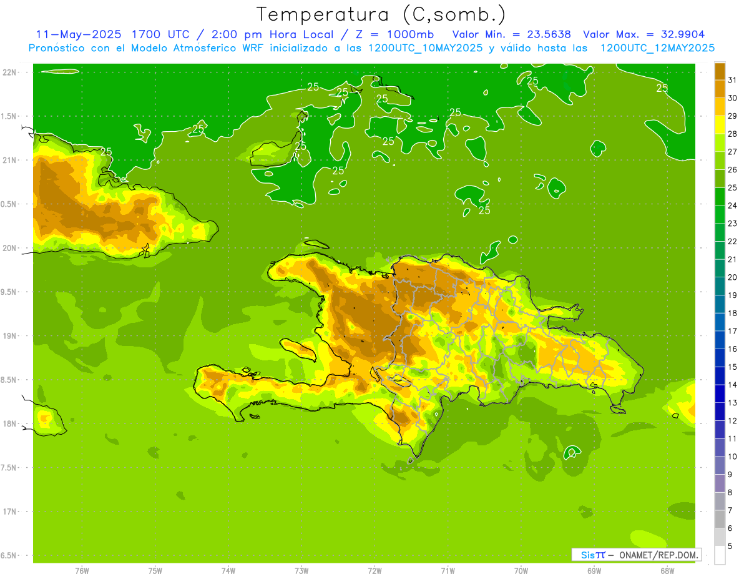Click the '18N' latitude label
This screenshot has width=749, height=579.
(x=10, y=423)
